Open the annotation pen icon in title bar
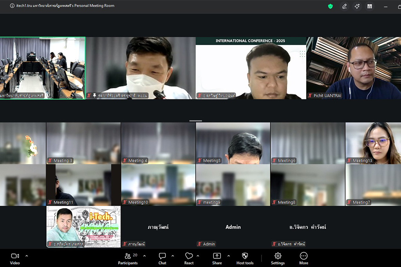The height and width of the screenshot is (267, 401). pyautogui.click(x=344, y=6)
